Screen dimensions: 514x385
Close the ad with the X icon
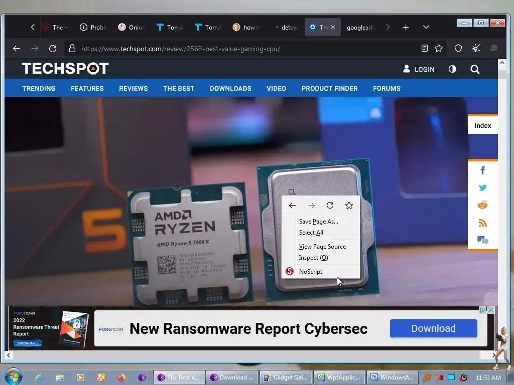click(x=491, y=310)
